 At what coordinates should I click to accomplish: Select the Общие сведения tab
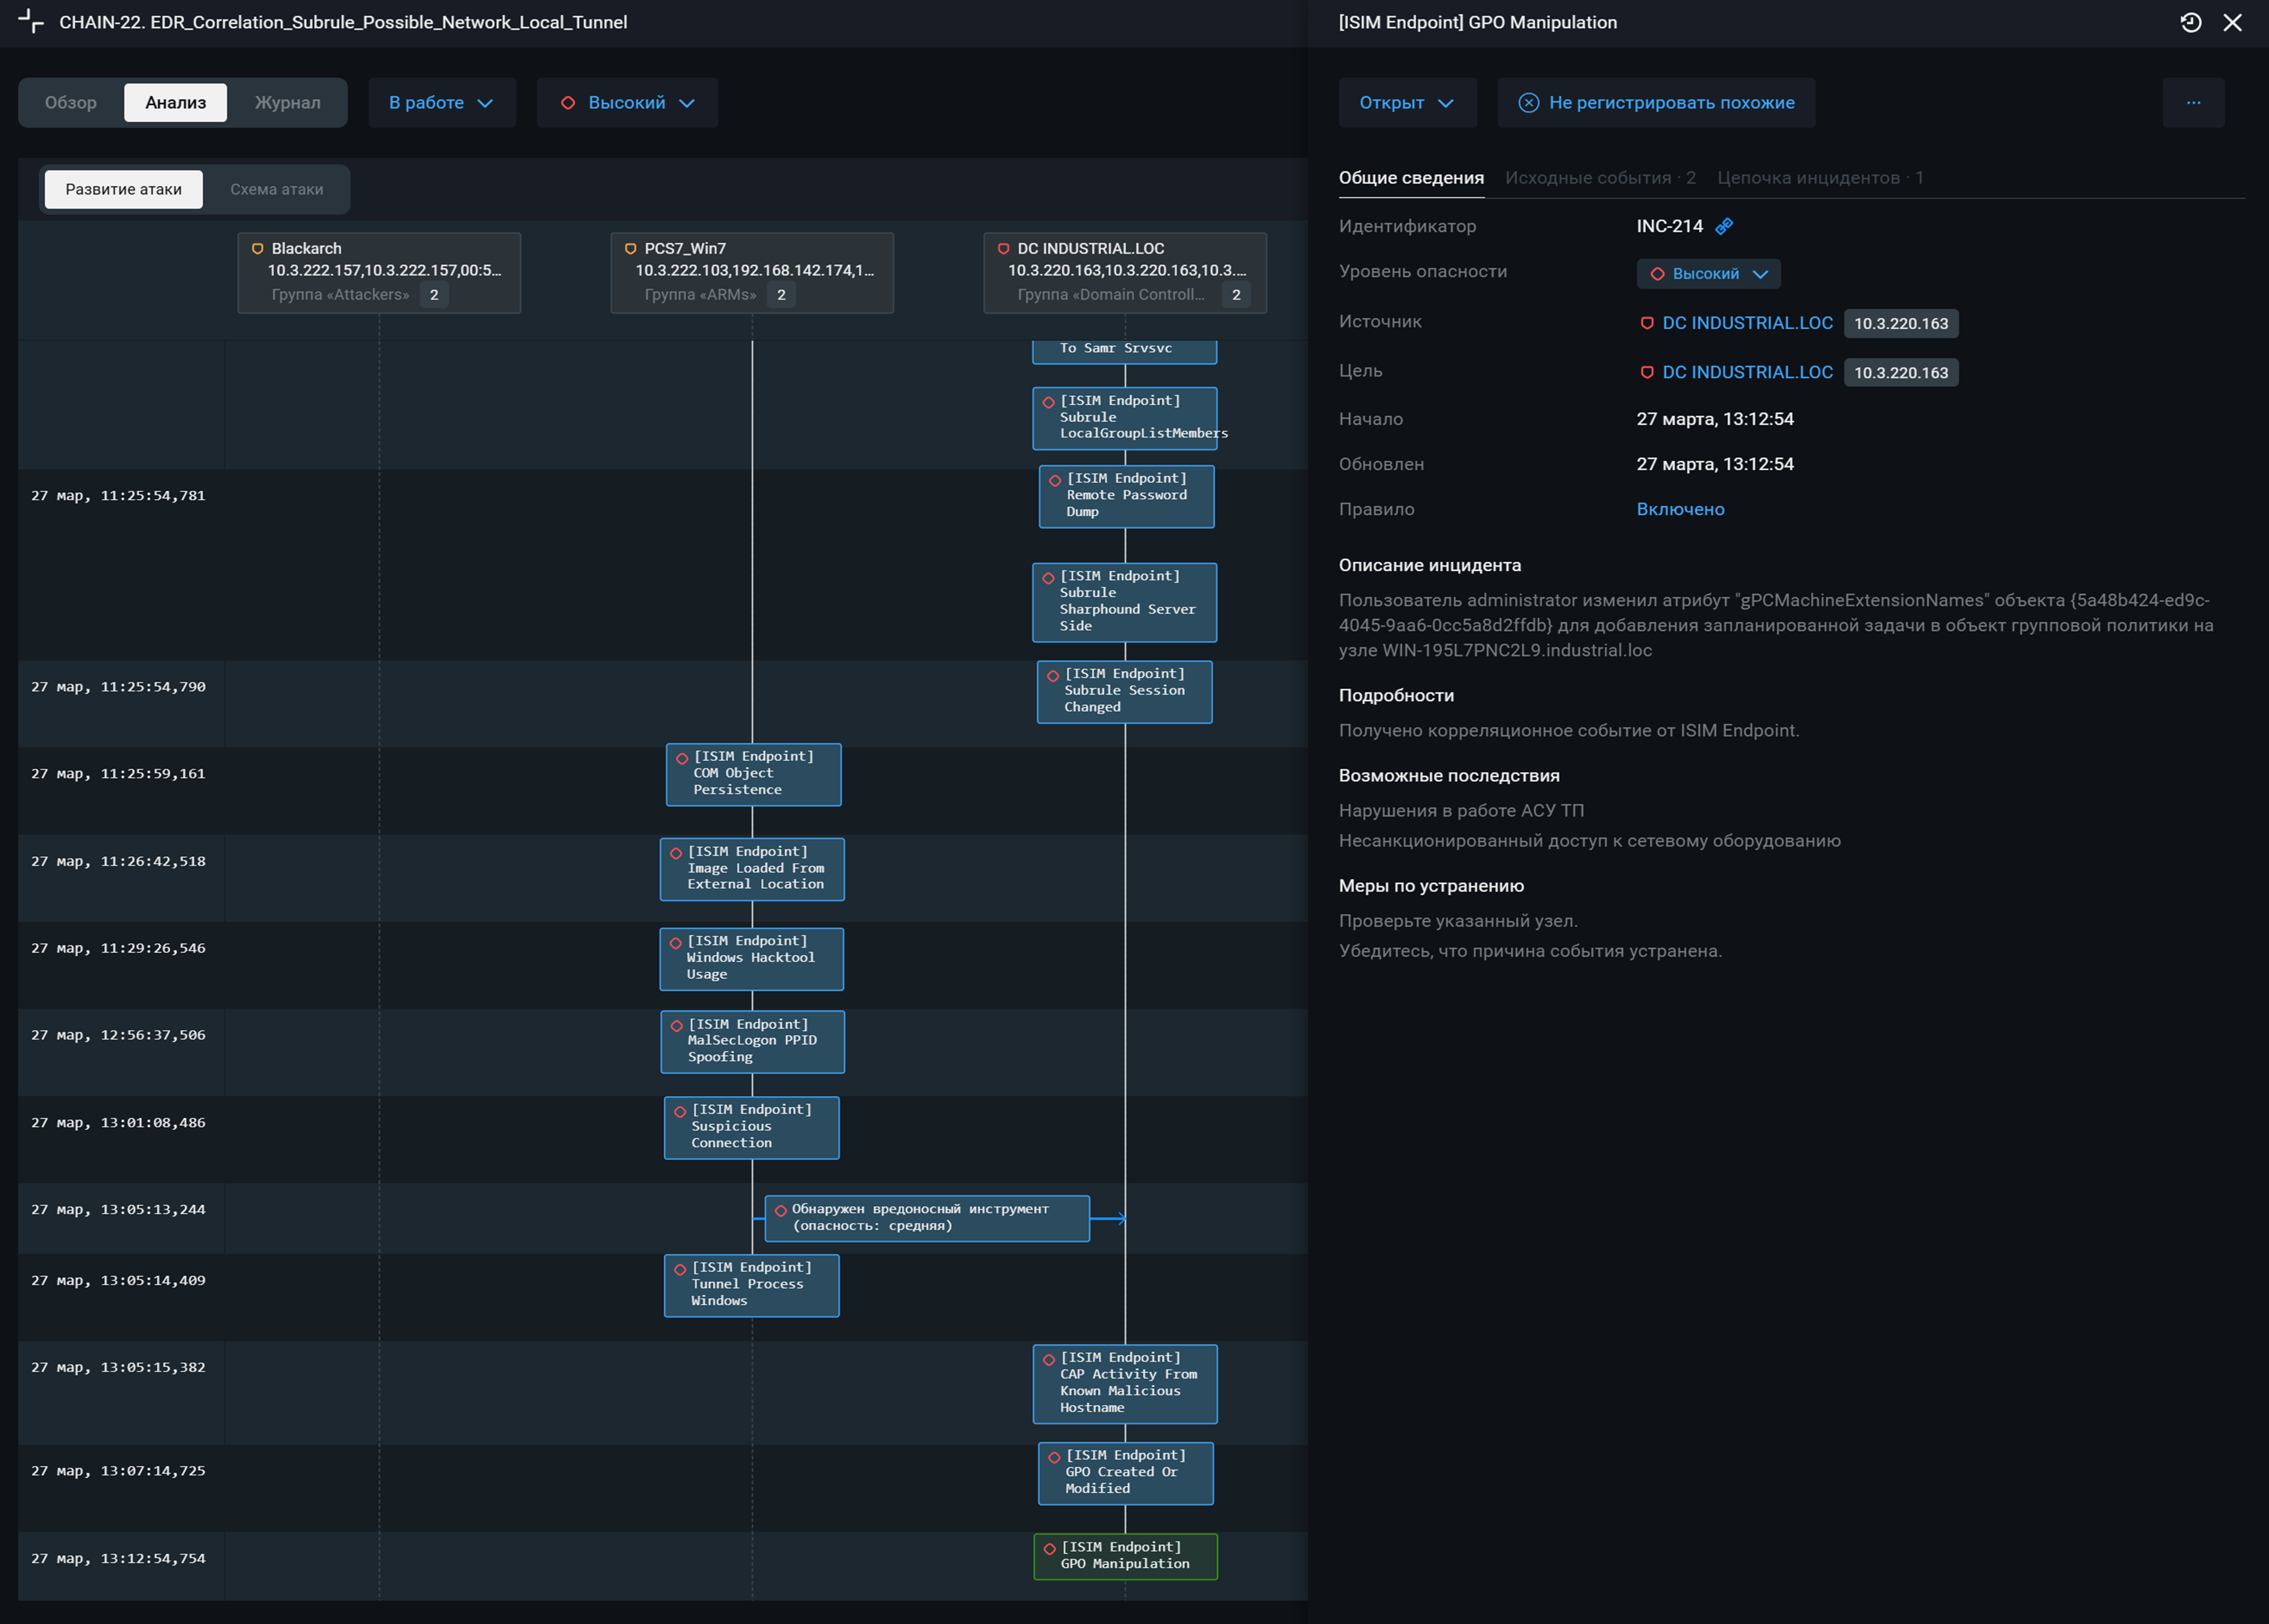tap(1411, 177)
